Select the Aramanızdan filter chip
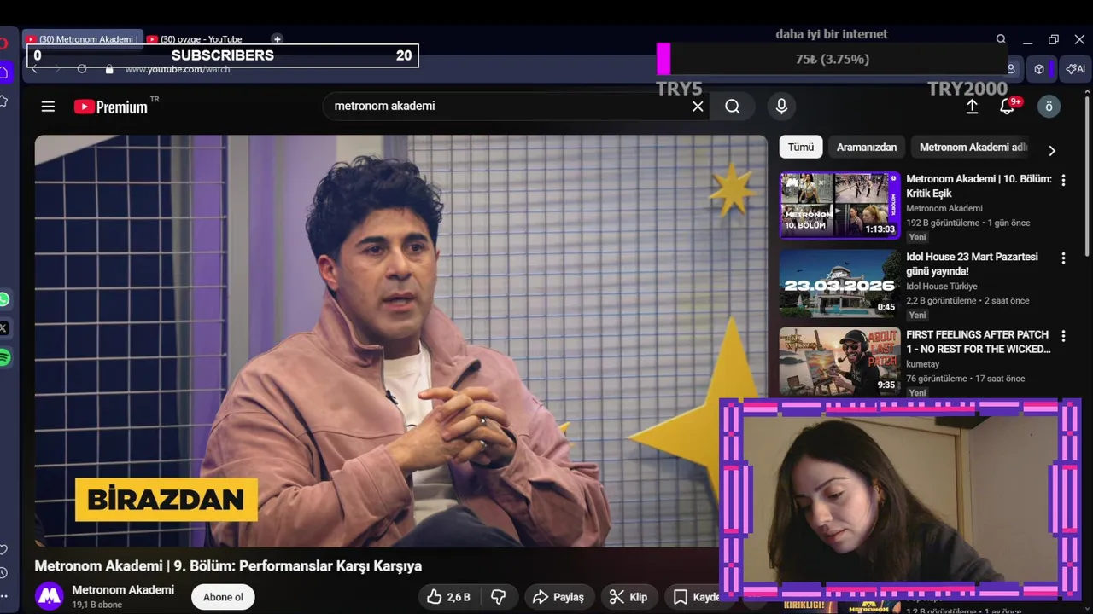The width and height of the screenshot is (1093, 614). pos(867,147)
